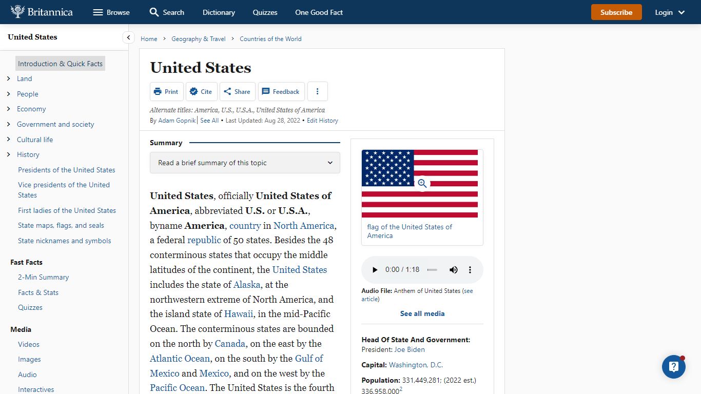Open Interactives under Media
The height and width of the screenshot is (394, 701).
click(36, 389)
